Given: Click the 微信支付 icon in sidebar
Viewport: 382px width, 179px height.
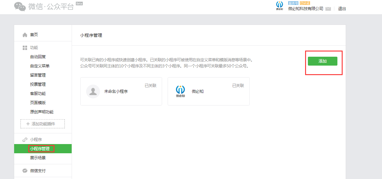Looking at the screenshot, I should 25,171.
